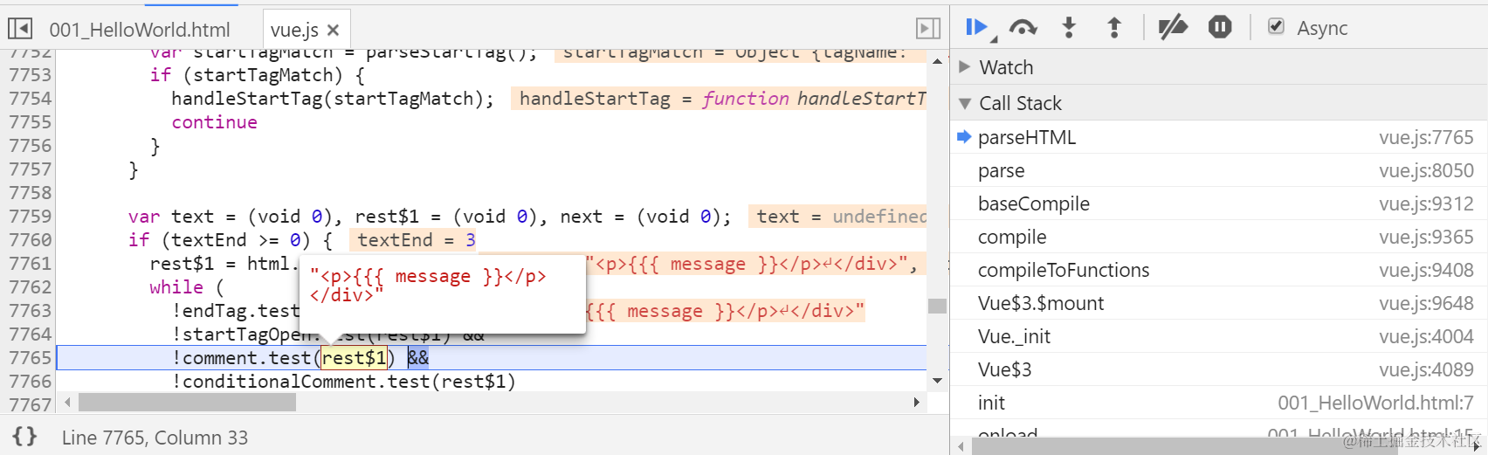This screenshot has width=1488, height=455.
Task: Step over next function call
Action: [1023, 28]
